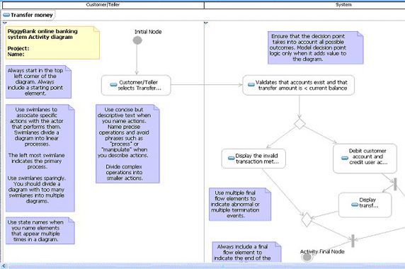
Task: Select the 'Use state names when' note
Action: tap(40, 231)
